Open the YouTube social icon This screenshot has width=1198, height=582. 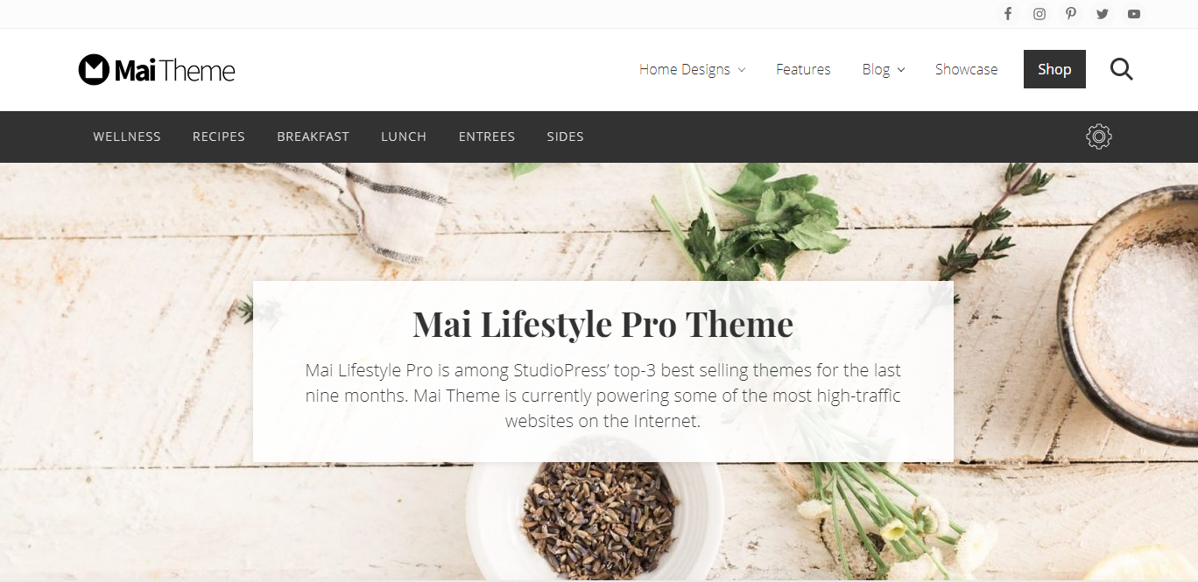(x=1134, y=14)
